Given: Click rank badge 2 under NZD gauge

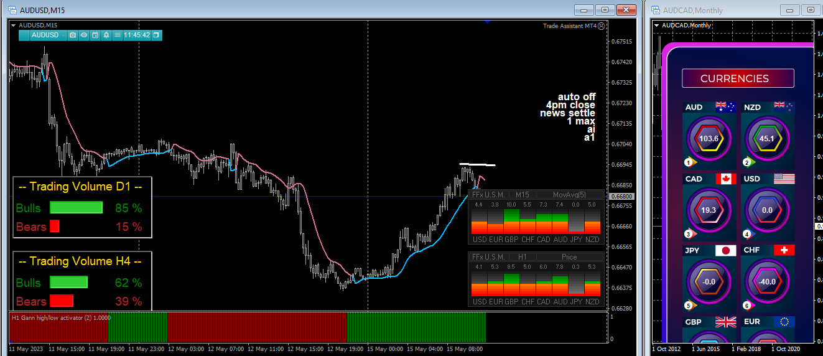Looking at the screenshot, I should (x=748, y=162).
